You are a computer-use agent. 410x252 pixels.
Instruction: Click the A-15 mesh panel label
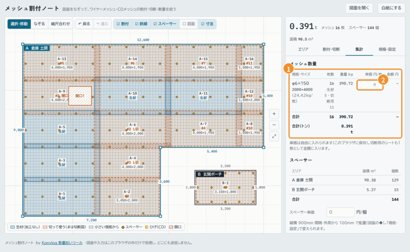tap(203, 63)
